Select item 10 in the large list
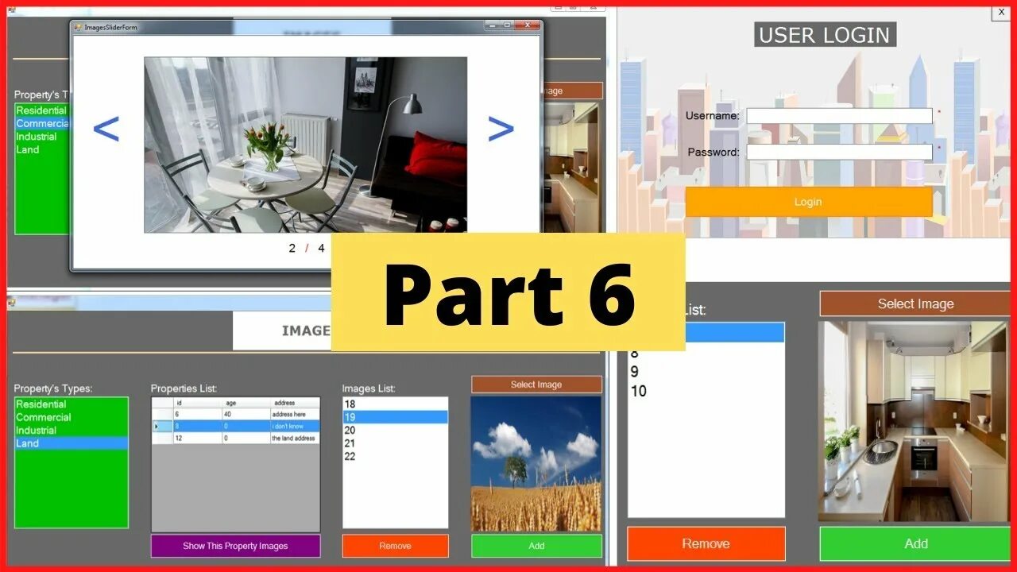 click(x=706, y=391)
